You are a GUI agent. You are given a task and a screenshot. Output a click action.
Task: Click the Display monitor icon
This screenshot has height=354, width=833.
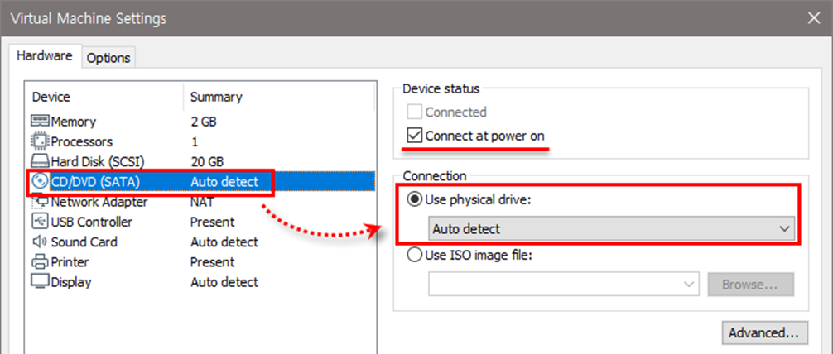41,282
